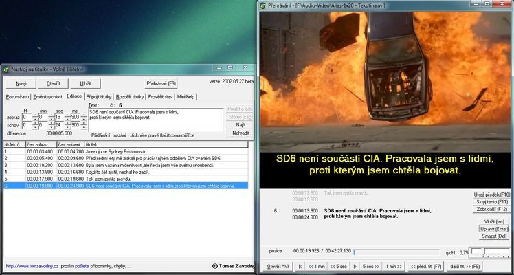This screenshot has height=275, width=514.
Task: Click the Nahradit replace button
Action: (240, 133)
